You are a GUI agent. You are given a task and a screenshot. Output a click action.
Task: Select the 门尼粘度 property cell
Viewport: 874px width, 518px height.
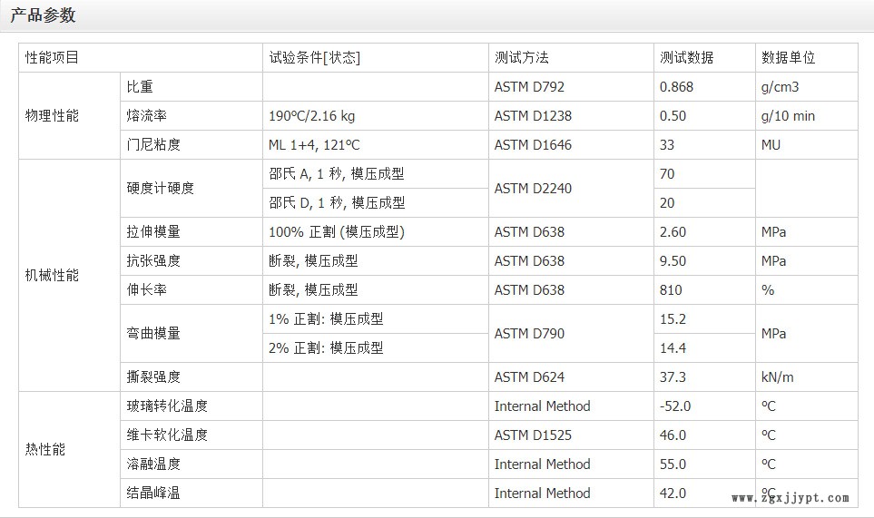153,145
